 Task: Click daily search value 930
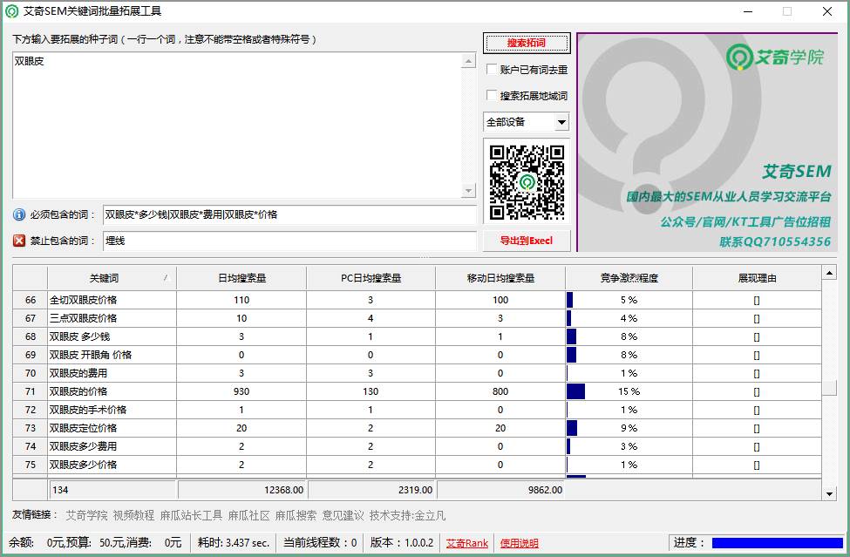tap(241, 391)
